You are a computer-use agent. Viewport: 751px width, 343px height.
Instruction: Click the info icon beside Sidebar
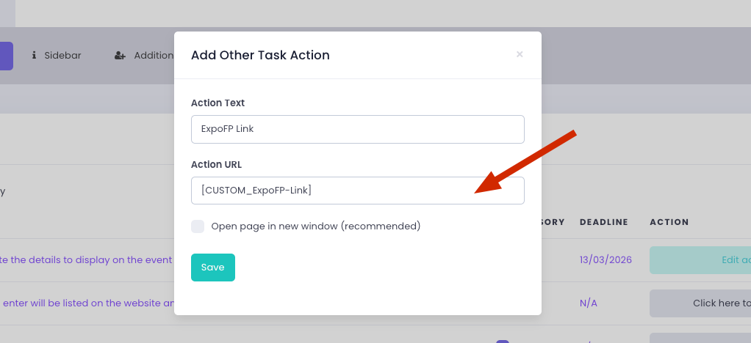coord(34,55)
